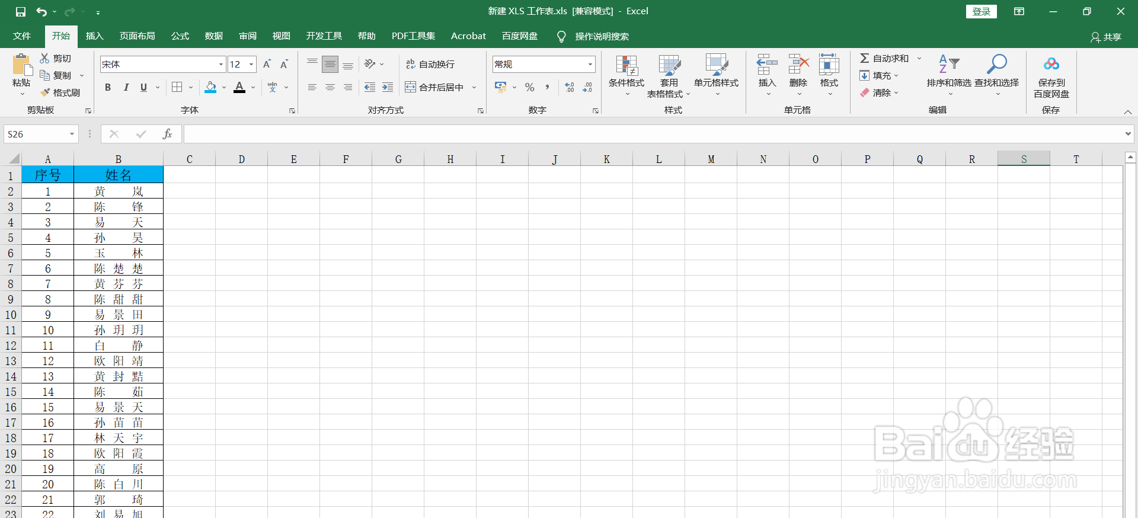Click the Undo arrow icon
Image resolution: width=1138 pixels, height=518 pixels.
tap(41, 11)
